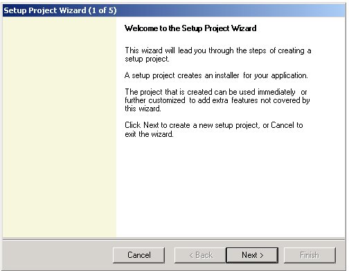The image size is (349, 271).
Task: Click the pale yellow left banner panel
Action: [x=60, y=127]
